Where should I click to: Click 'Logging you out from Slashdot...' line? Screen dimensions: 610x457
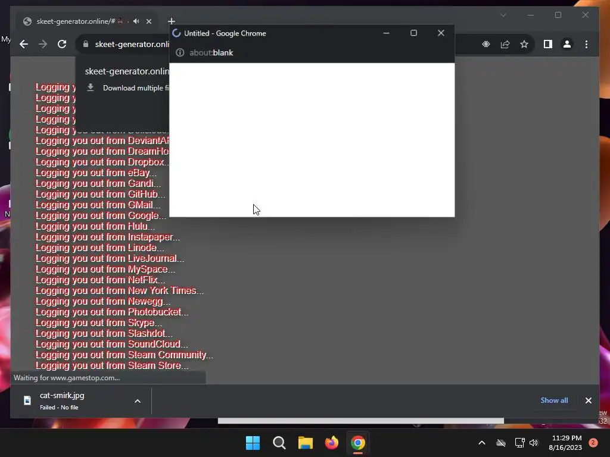(104, 333)
